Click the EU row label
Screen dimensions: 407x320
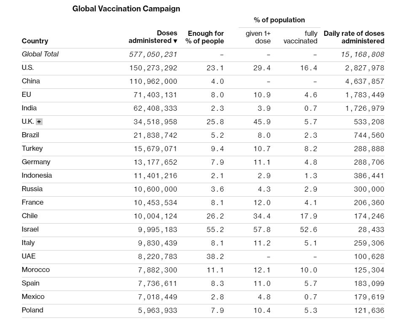[x=27, y=95]
